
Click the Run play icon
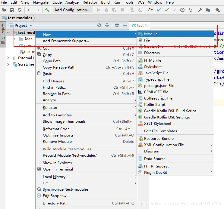point(99,10)
